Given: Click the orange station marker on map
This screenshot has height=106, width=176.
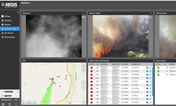Looking at the screenshot, I should coord(53,79).
